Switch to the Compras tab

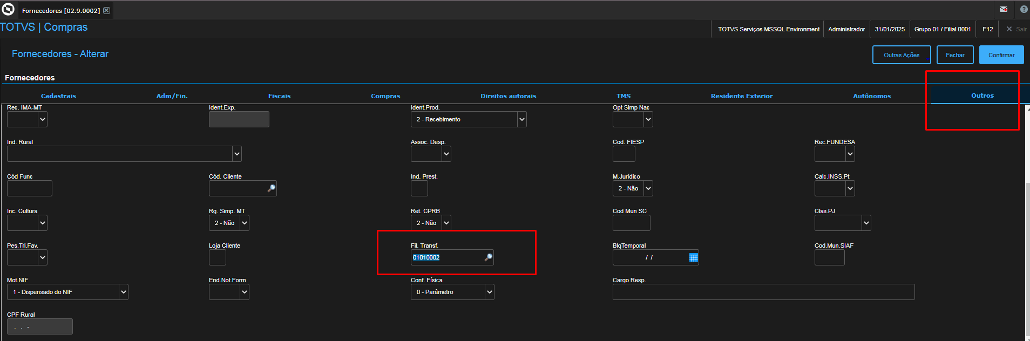tap(385, 96)
